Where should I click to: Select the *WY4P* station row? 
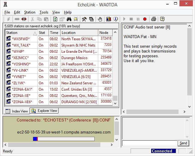[59, 52]
